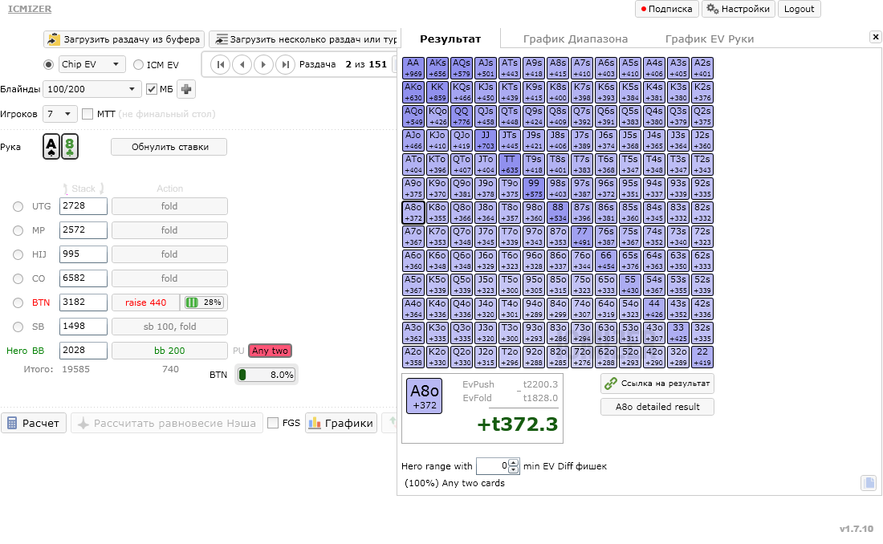883x544 pixels.
Task: Open A8o detailed result
Action: pos(657,407)
